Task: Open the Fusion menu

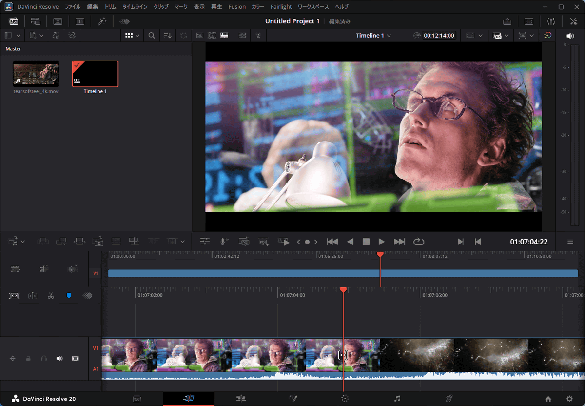Action: (236, 7)
